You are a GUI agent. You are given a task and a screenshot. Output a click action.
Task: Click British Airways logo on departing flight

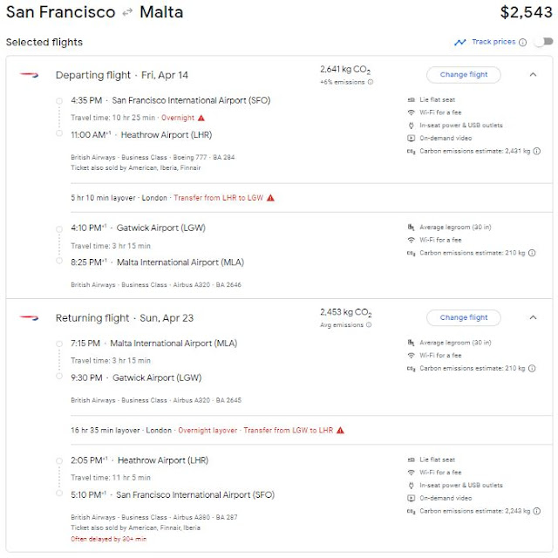[29, 75]
